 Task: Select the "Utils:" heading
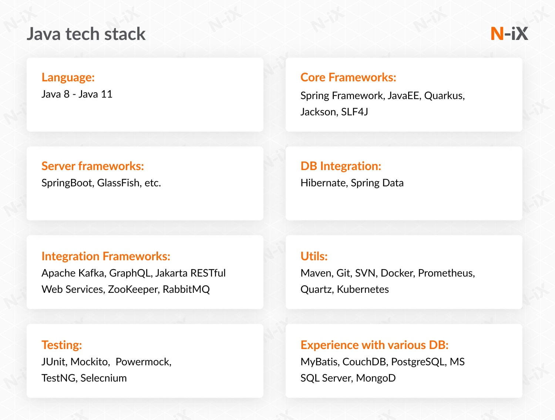pyautogui.click(x=314, y=256)
